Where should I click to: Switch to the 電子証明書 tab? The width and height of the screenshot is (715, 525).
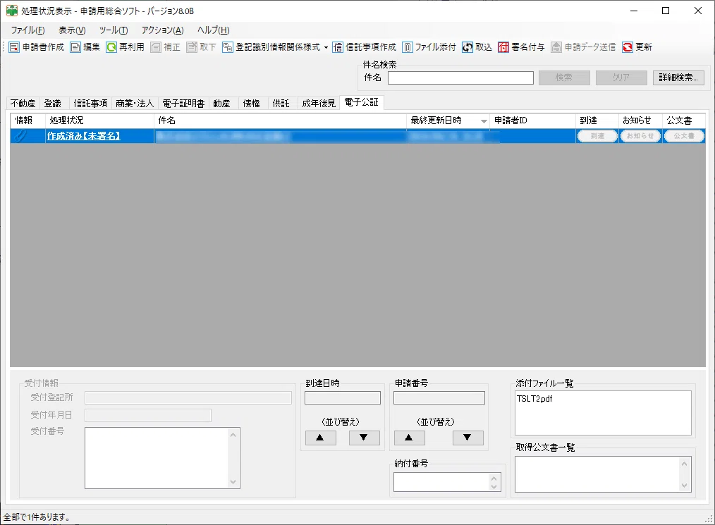[x=183, y=104]
